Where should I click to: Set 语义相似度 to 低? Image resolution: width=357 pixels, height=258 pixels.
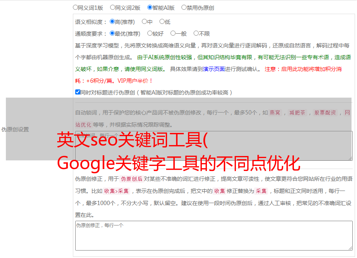point(162,22)
